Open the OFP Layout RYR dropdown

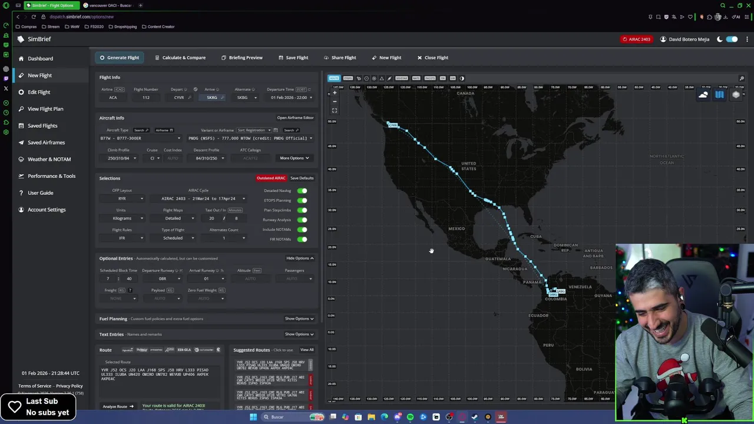122,198
